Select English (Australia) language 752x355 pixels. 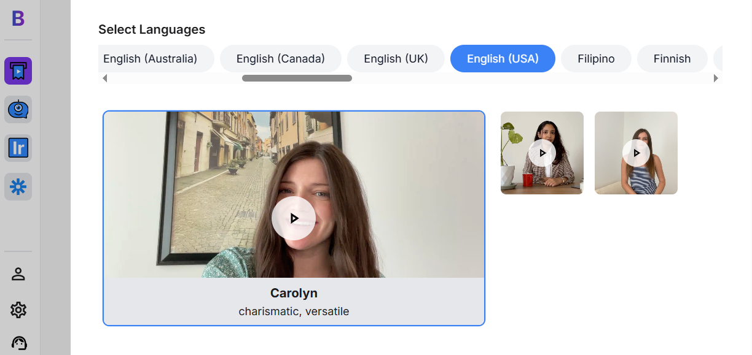[156, 59]
